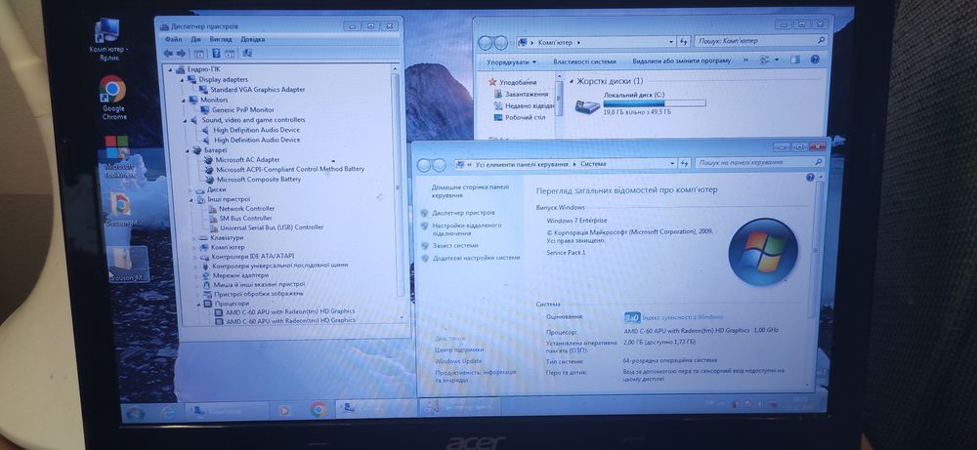The height and width of the screenshot is (450, 977).
Task: Click the scan for hardware changes icon
Action: click(x=247, y=54)
